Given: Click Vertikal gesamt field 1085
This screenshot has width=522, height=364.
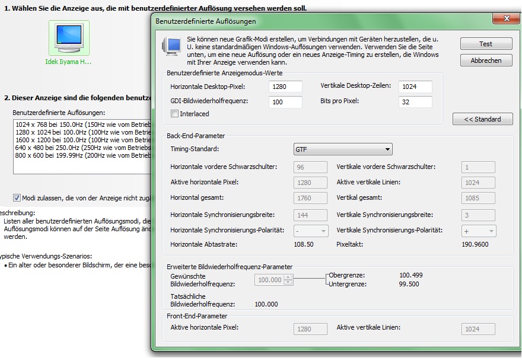Looking at the screenshot, I should pos(478,198).
